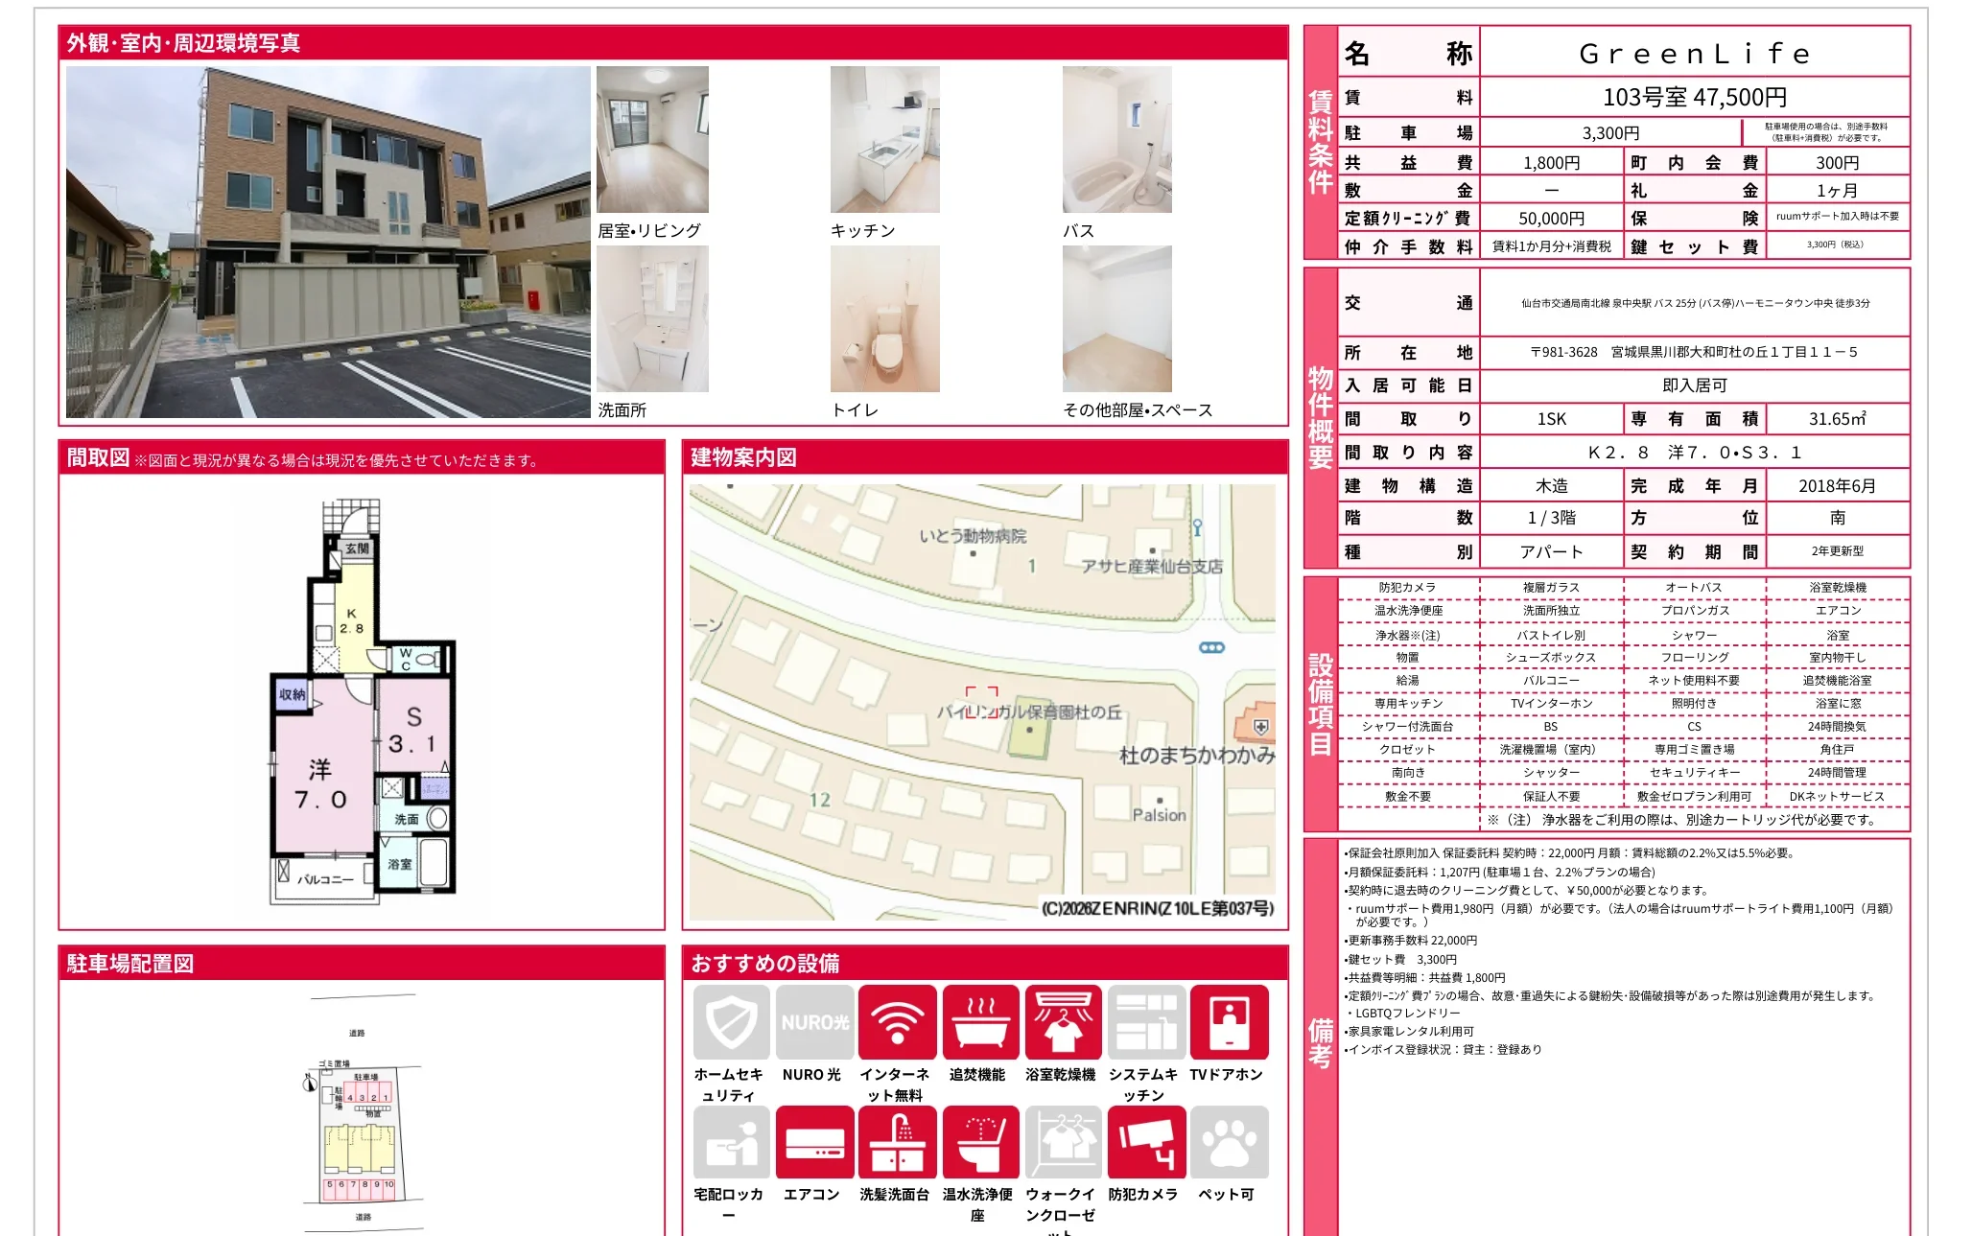Click the LGBTQフレンドリー remark line

click(1404, 1013)
